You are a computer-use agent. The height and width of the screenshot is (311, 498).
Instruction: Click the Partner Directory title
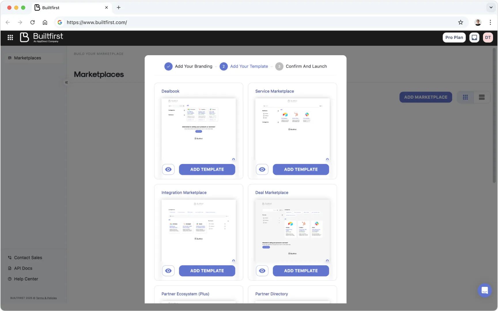(271, 294)
